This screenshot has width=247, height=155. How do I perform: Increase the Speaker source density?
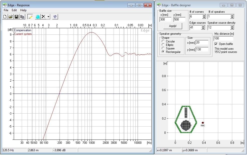(x=232, y=26)
